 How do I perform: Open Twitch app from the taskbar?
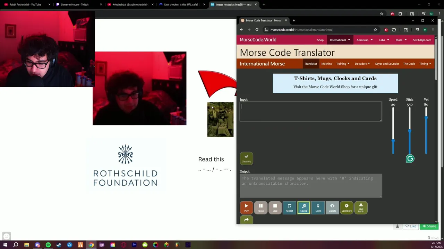tap(102, 245)
